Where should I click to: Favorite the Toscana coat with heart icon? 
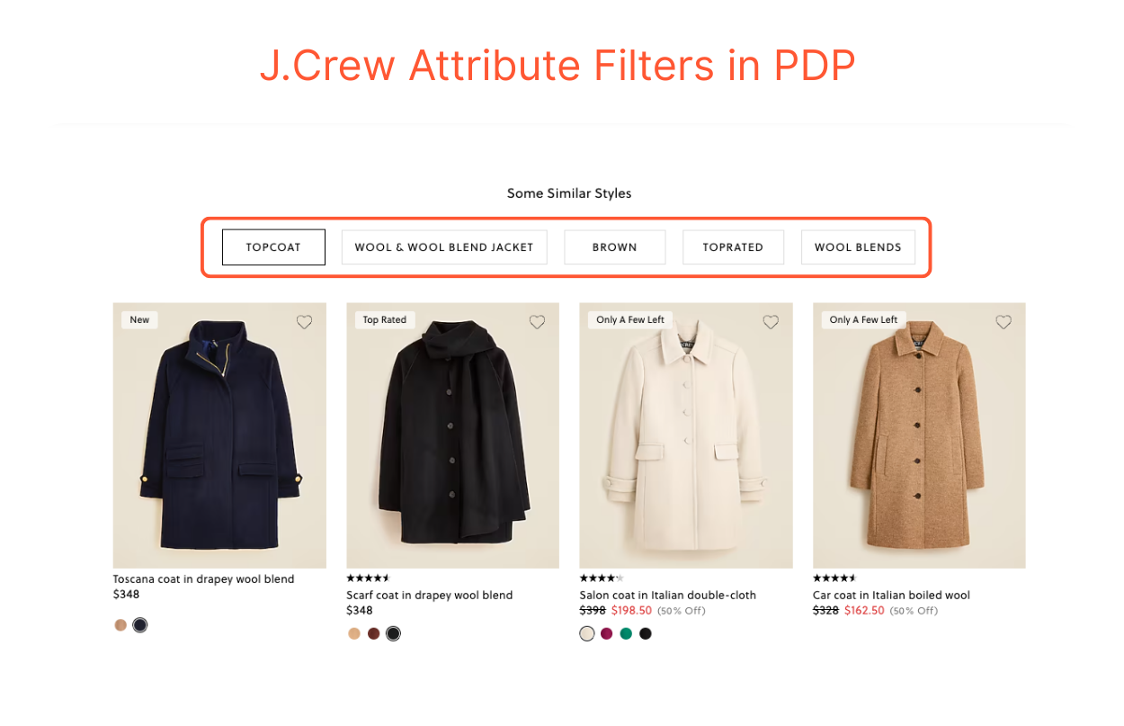click(x=304, y=322)
